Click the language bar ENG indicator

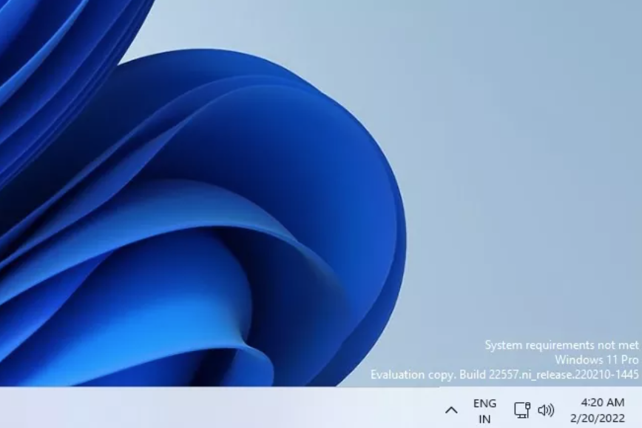point(485,404)
